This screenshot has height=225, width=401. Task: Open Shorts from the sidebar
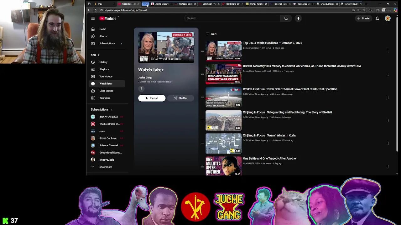[x=107, y=36]
